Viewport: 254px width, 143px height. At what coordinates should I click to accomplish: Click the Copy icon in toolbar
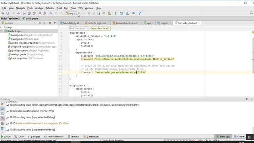coord(29,13)
